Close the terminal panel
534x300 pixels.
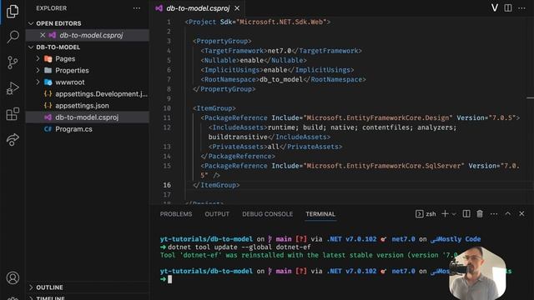point(521,213)
